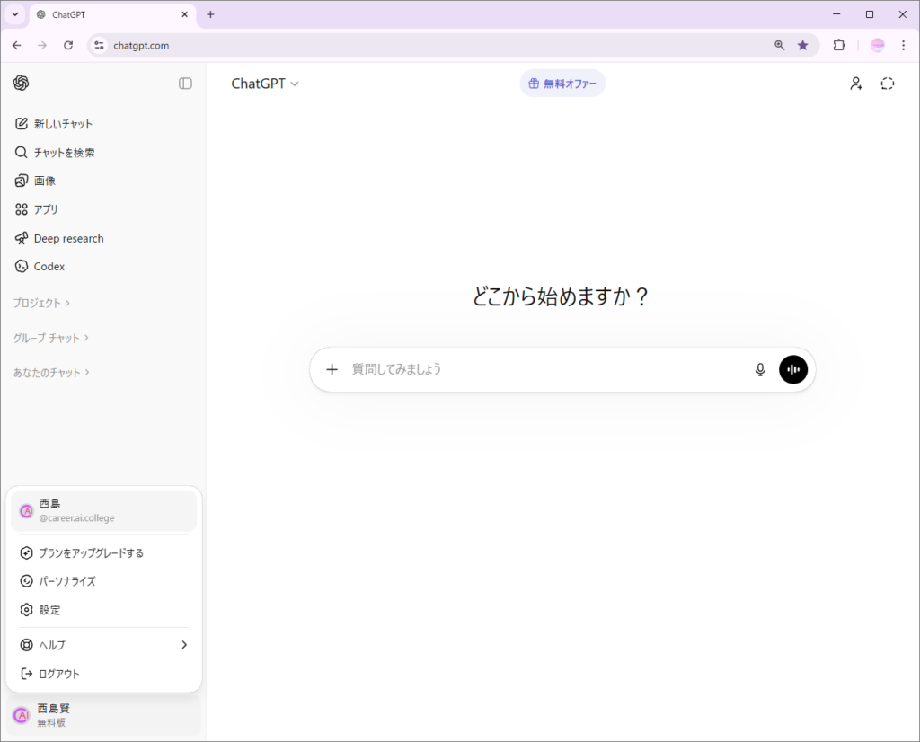Expand the あなたのチャット section
Viewport: 920px width, 742px height.
point(51,372)
